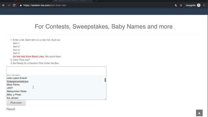The height and width of the screenshot is (117, 208).
Task: Click the example line Item 1
Action: click(16, 43)
